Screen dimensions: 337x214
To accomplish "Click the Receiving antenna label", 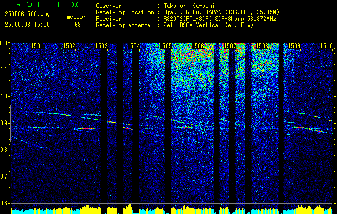I will click(x=123, y=25).
